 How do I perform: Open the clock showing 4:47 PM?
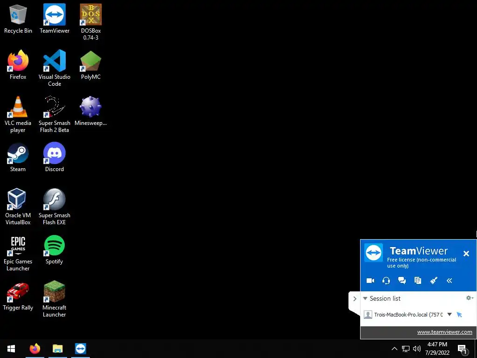coord(437,349)
